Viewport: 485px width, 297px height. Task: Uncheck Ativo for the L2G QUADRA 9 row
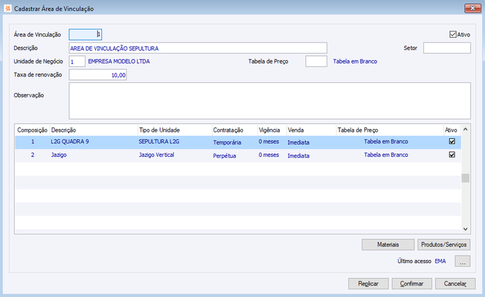pos(452,141)
